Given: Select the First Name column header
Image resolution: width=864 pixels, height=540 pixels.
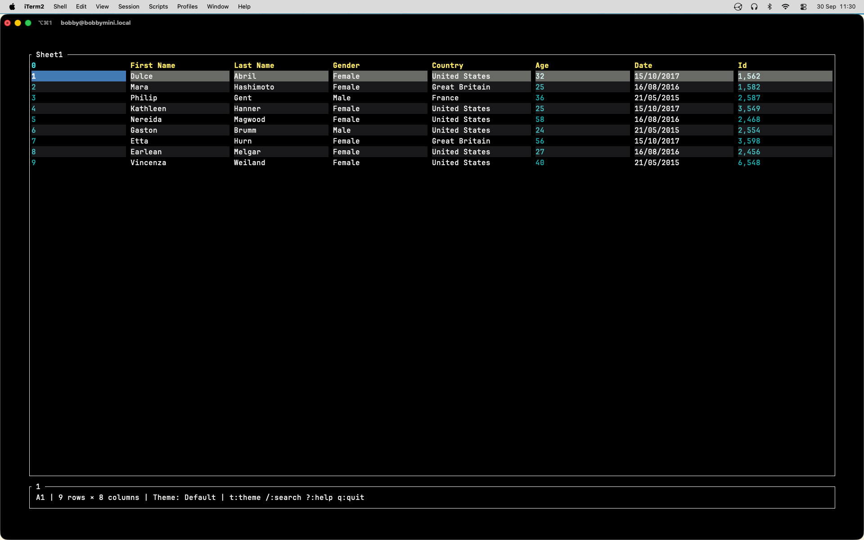Looking at the screenshot, I should coord(153,66).
